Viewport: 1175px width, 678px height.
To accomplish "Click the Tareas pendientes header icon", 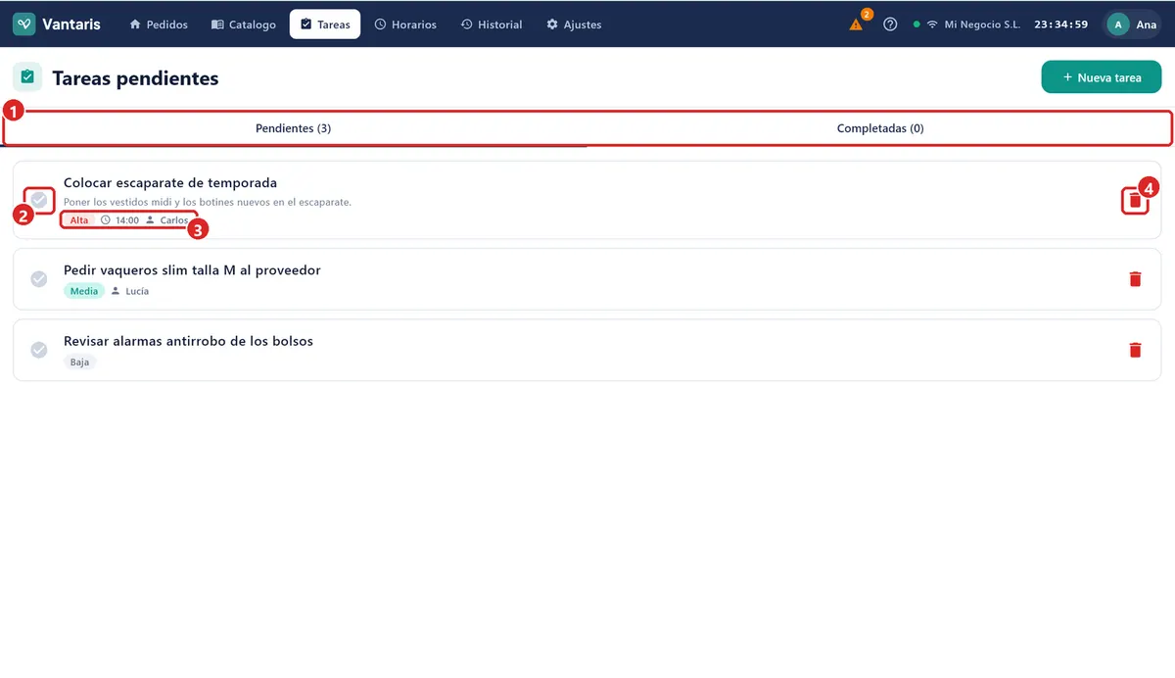I will [26, 77].
